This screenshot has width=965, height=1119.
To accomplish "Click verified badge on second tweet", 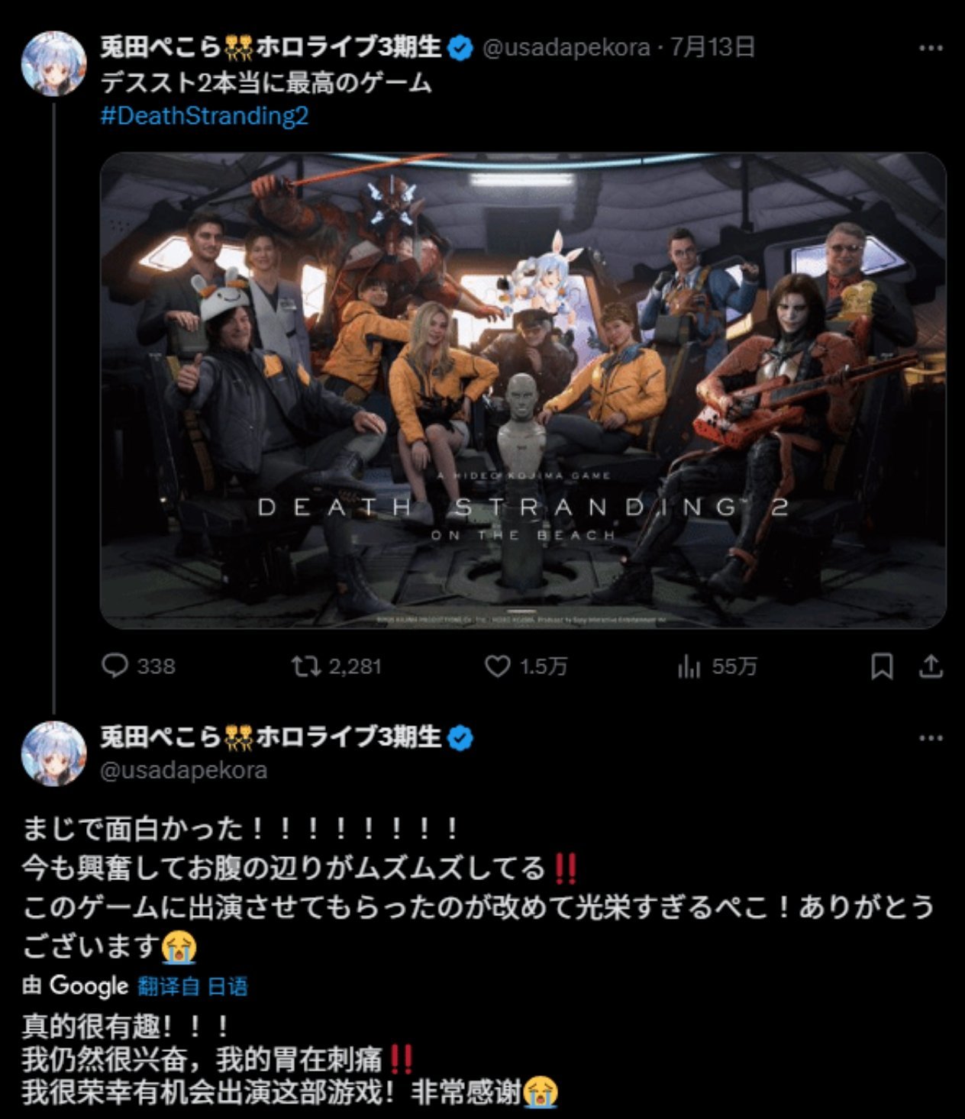I will click(460, 737).
